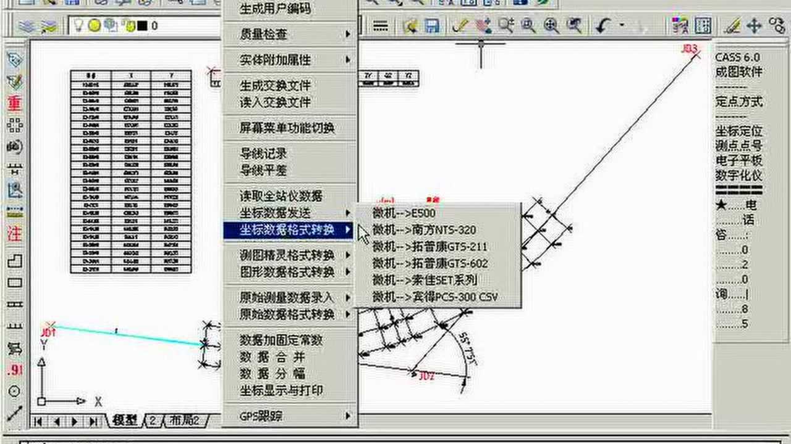Select the pan cross-arrows icon

click(754, 25)
